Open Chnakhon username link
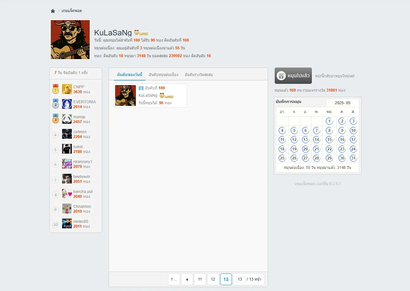Viewport: 410px width, 291px height. [82, 207]
